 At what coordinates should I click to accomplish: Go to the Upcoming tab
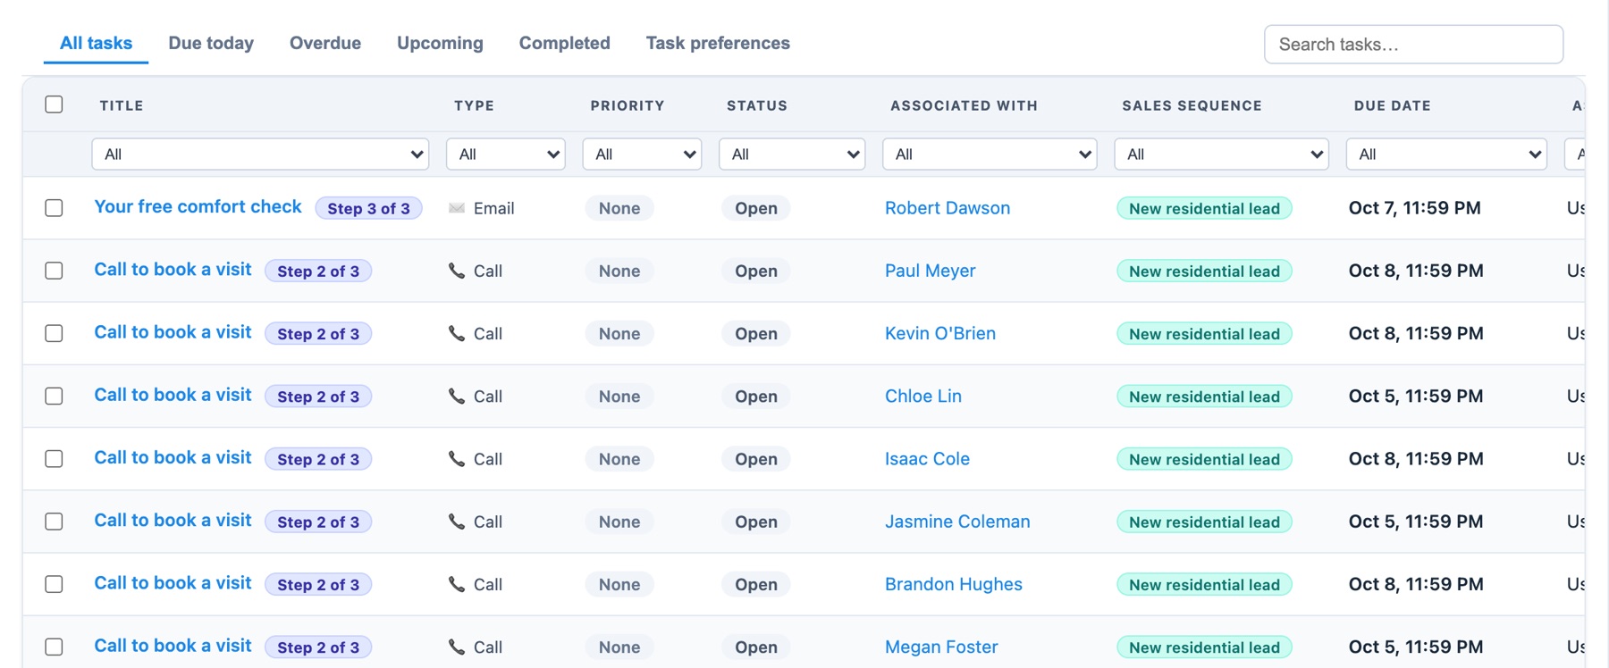440,43
